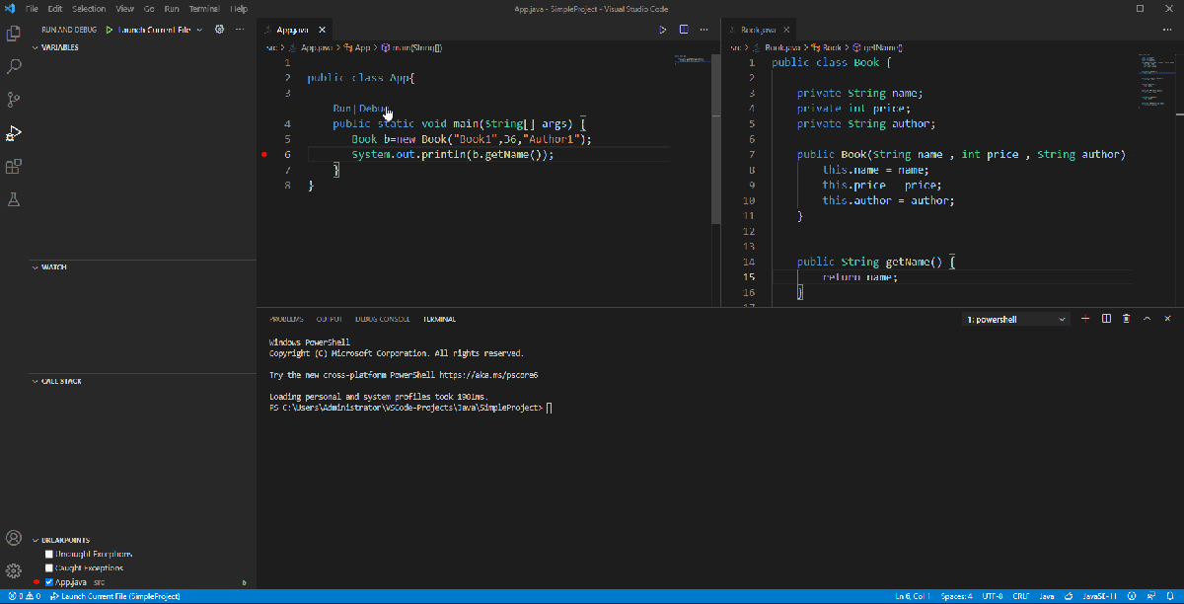Run App.java with editor play button
This screenshot has width=1184, height=604.
click(663, 30)
